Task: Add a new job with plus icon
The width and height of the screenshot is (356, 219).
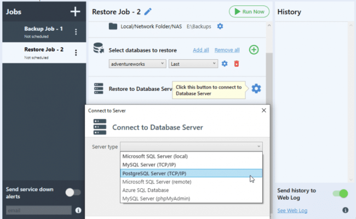Action: coord(75,11)
